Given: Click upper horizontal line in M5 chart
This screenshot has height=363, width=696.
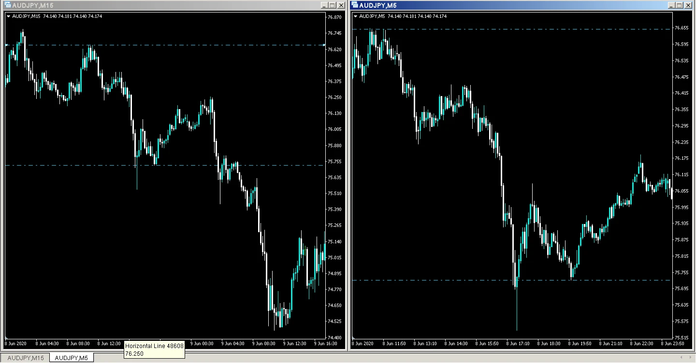Looking at the screenshot, I should click(x=483, y=29).
